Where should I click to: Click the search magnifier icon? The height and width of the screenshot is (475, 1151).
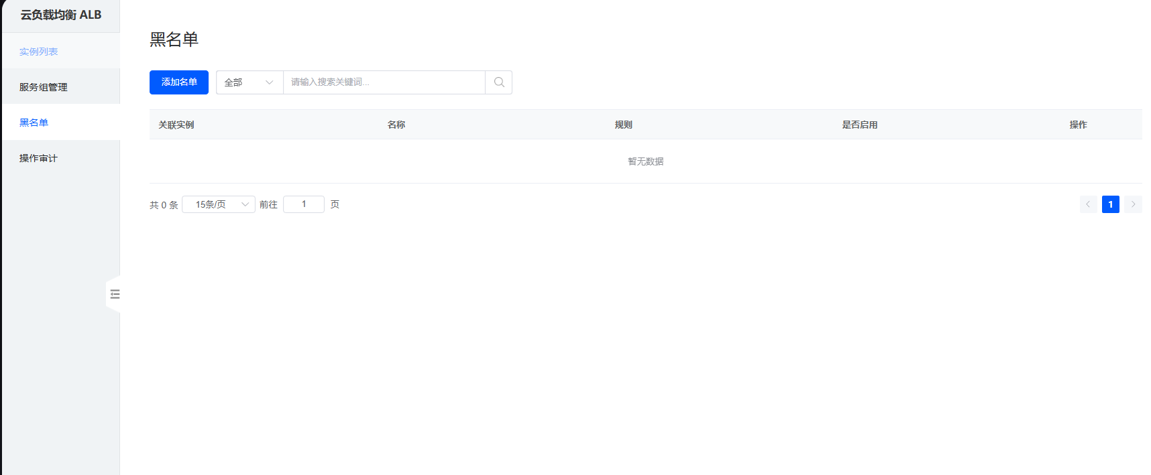point(499,82)
